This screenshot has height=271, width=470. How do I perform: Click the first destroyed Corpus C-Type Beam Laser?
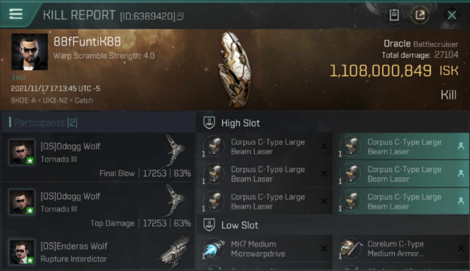click(x=265, y=146)
